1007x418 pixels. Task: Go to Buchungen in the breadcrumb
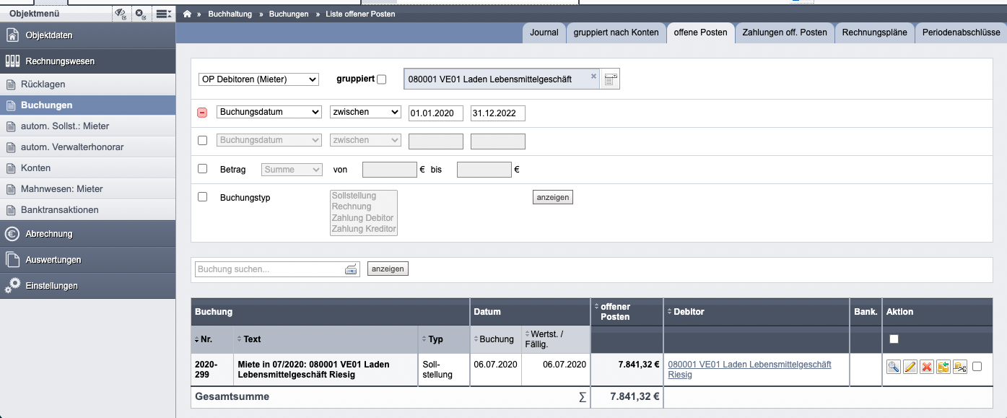pos(289,14)
